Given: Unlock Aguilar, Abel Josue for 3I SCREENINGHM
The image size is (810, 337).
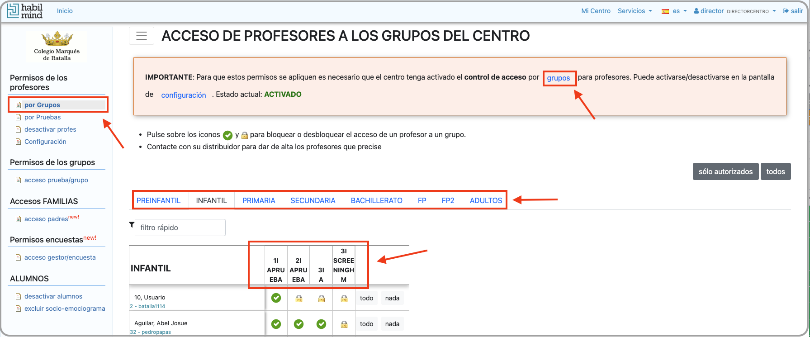Looking at the screenshot, I should pyautogui.click(x=344, y=324).
